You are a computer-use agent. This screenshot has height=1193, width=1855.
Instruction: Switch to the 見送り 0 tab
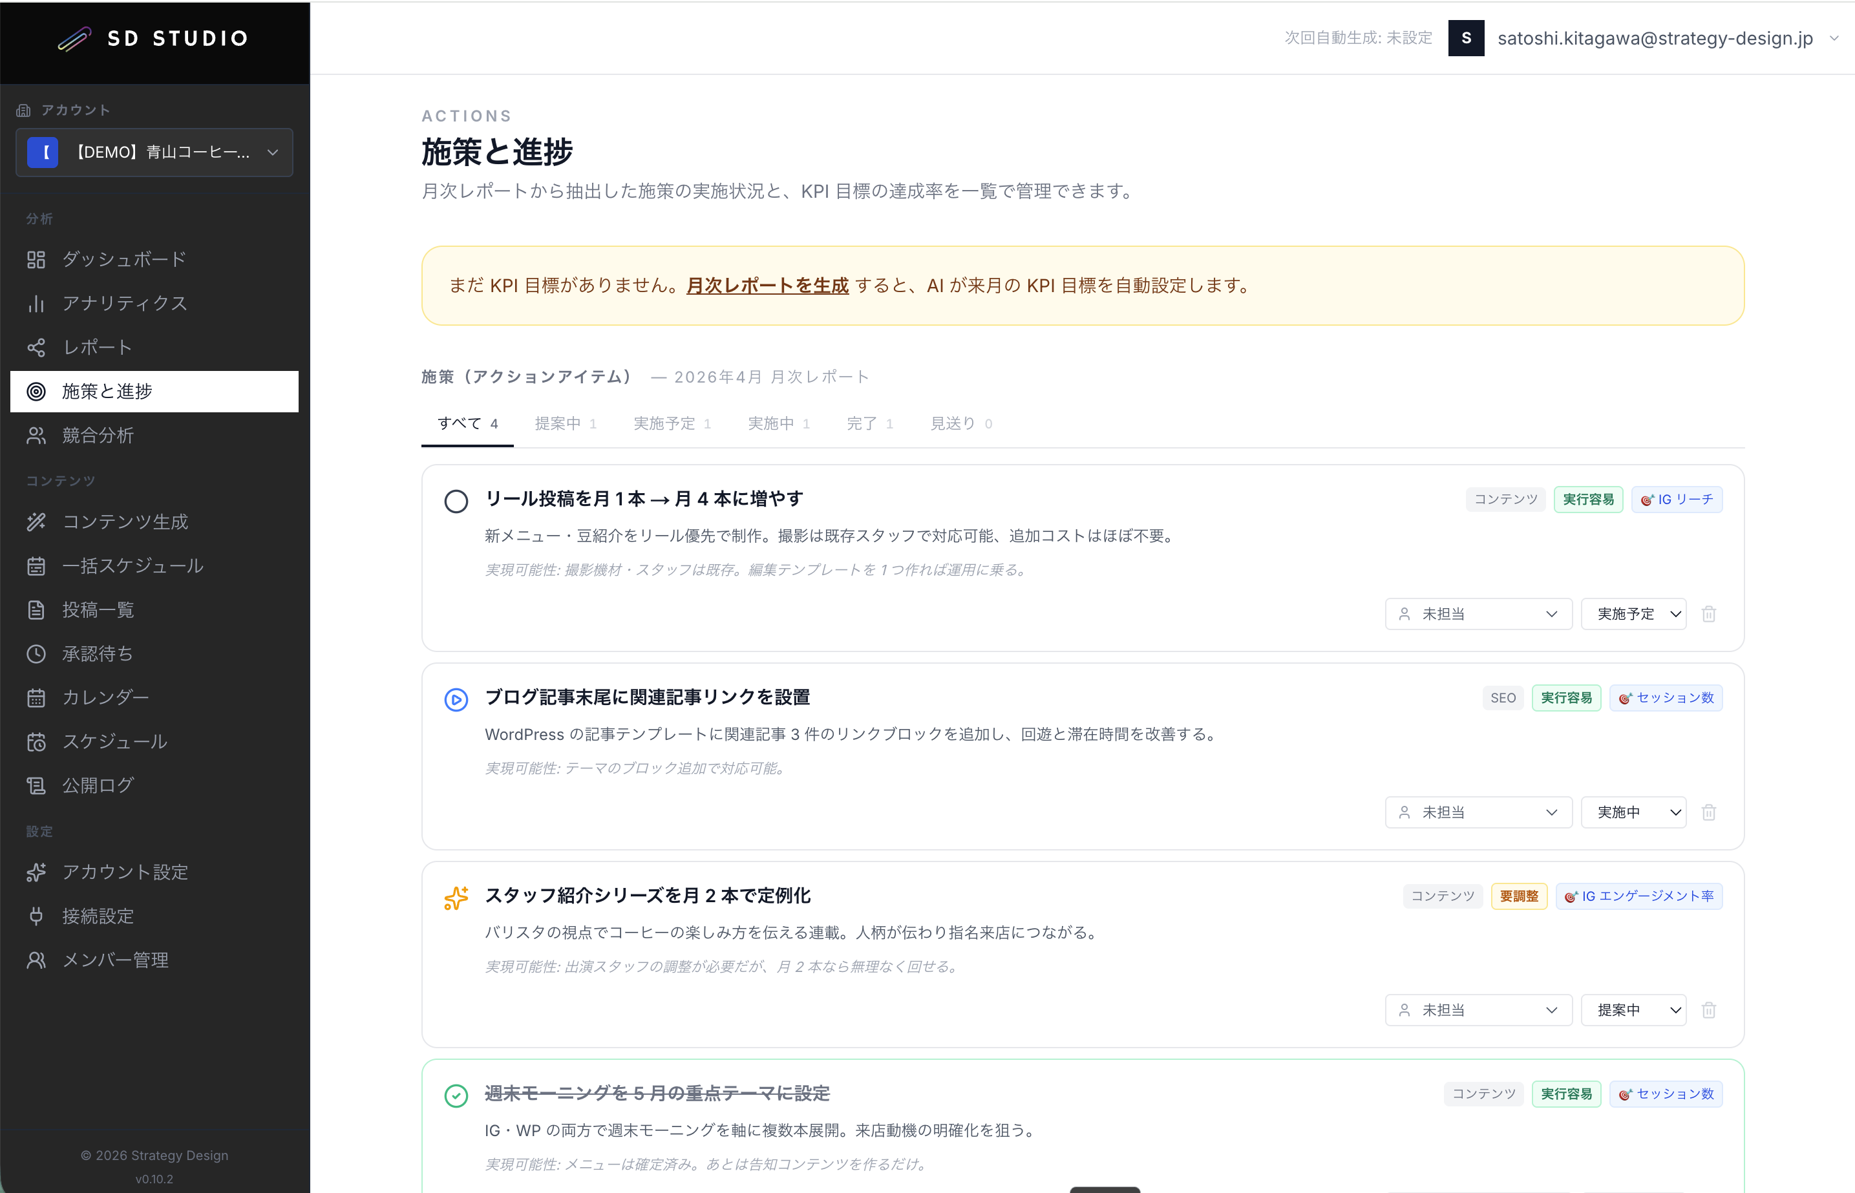(x=961, y=424)
